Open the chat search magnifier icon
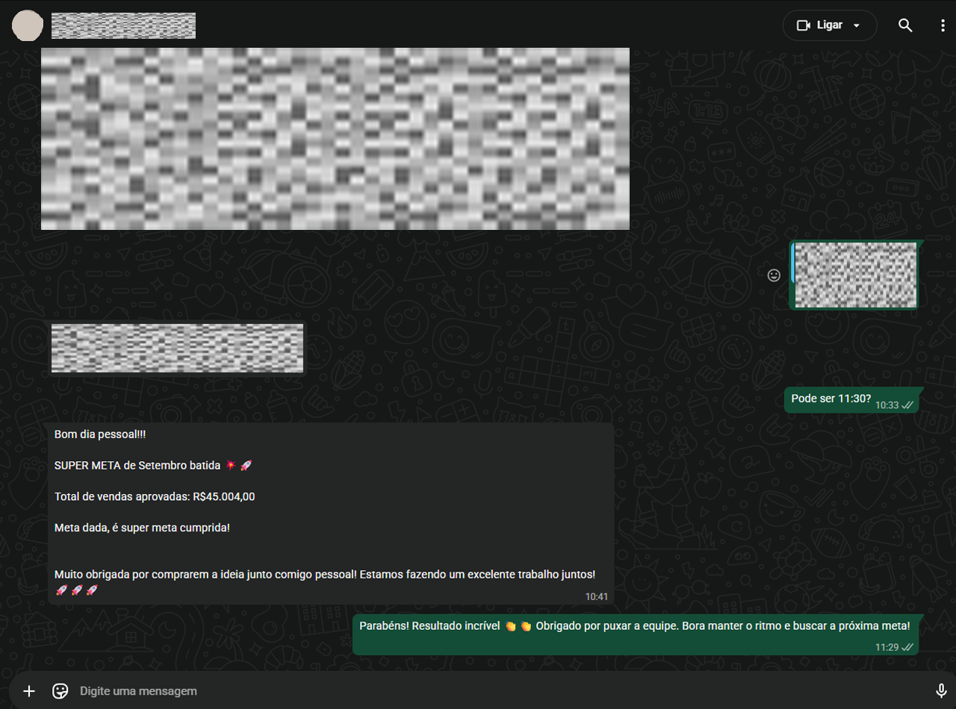The width and height of the screenshot is (956, 709). 905,25
